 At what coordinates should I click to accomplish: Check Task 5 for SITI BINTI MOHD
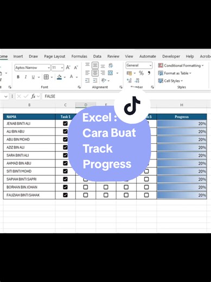(x=146, y=171)
